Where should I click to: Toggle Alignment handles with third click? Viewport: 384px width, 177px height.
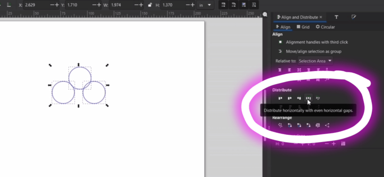(x=280, y=42)
